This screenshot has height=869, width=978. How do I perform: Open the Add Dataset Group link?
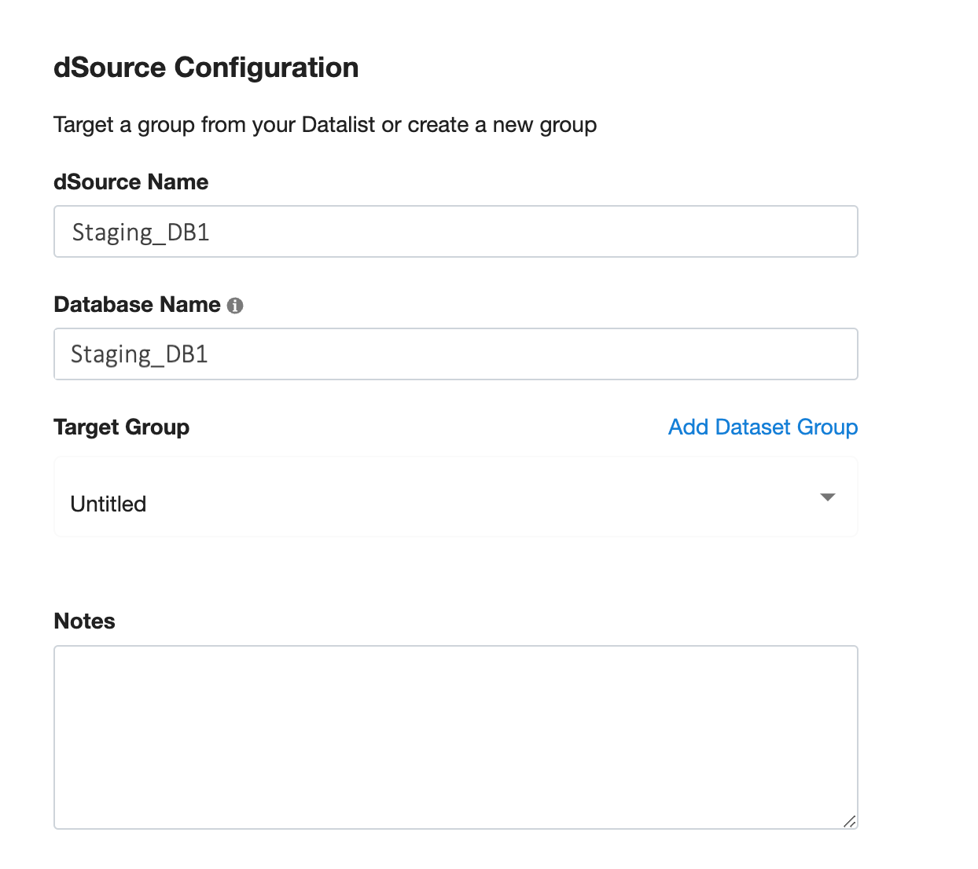click(762, 427)
